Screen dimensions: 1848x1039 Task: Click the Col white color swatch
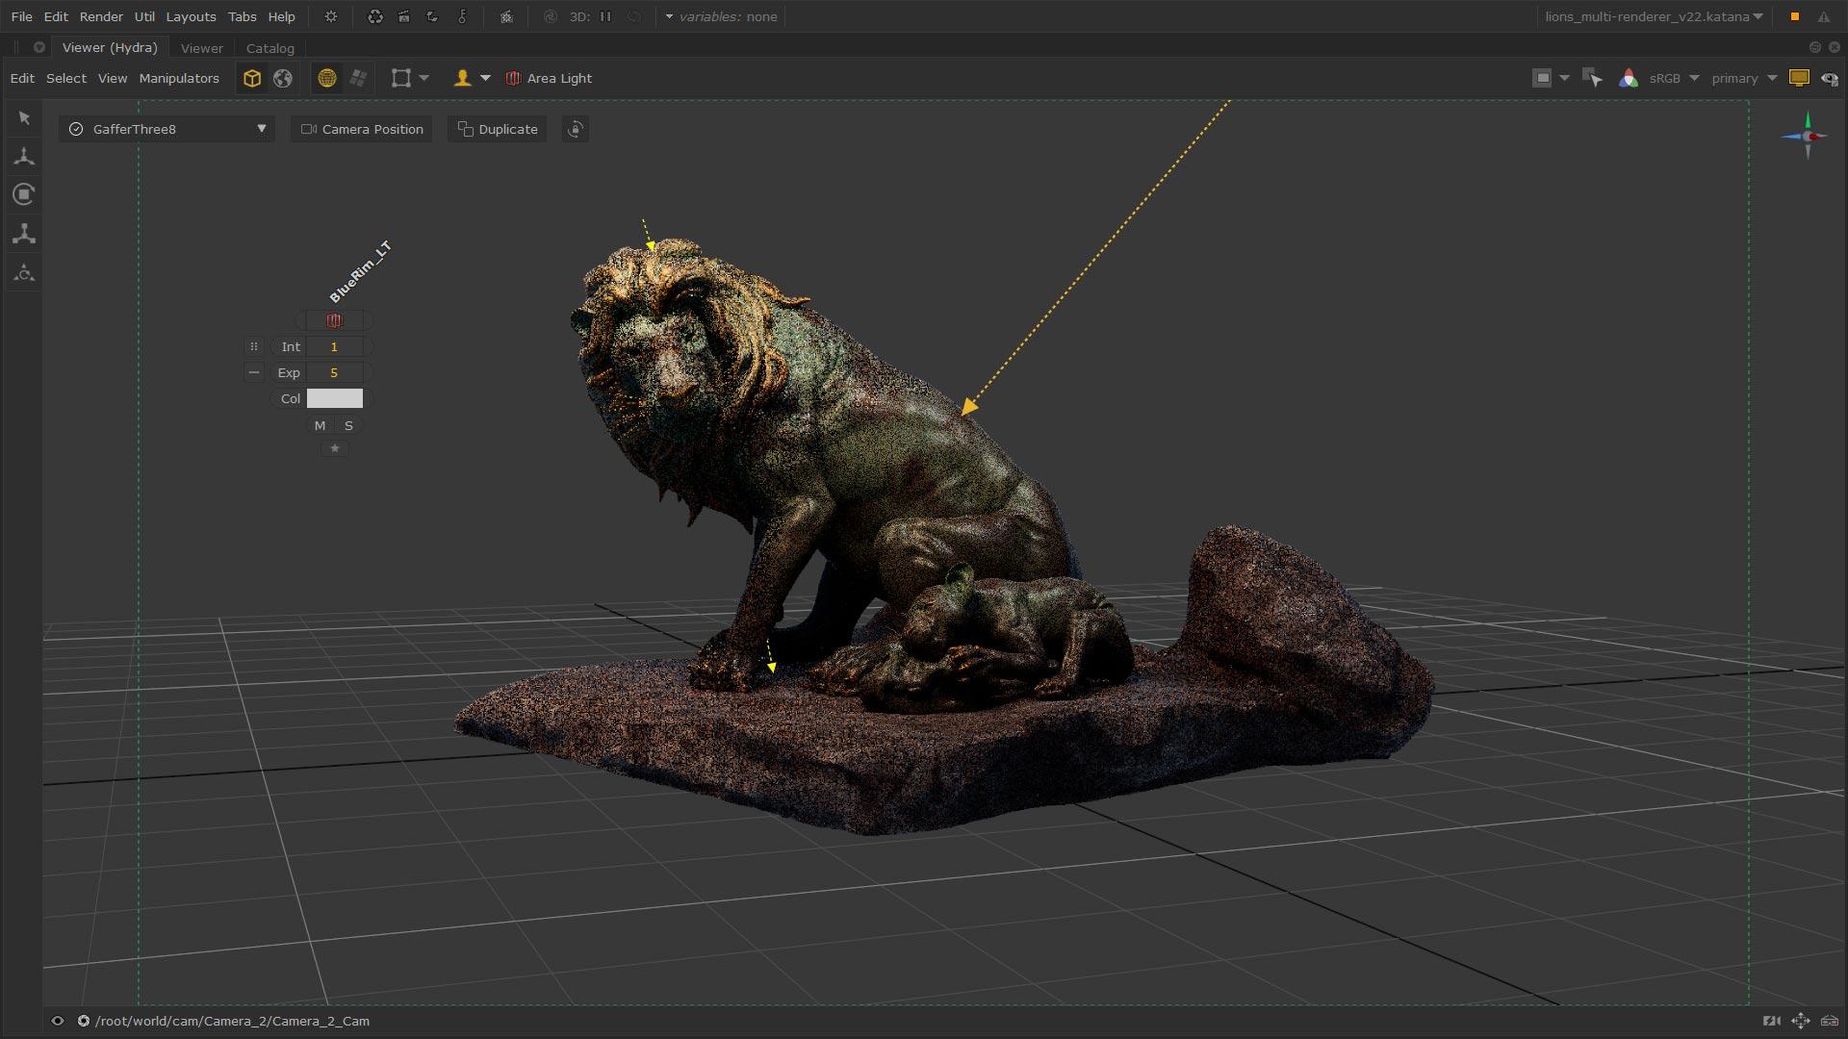pos(335,397)
